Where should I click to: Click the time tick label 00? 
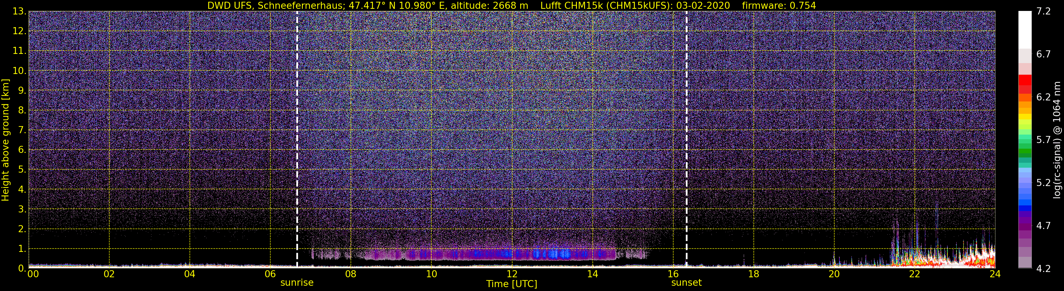coord(33,274)
